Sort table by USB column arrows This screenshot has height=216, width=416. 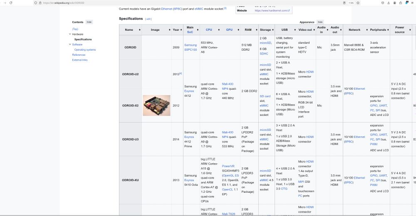295,29
